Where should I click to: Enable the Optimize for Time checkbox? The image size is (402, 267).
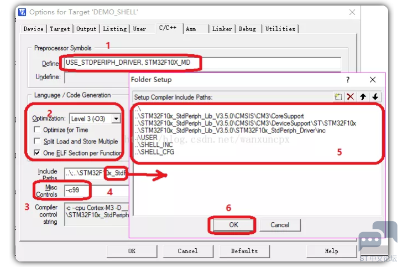coord(38,130)
